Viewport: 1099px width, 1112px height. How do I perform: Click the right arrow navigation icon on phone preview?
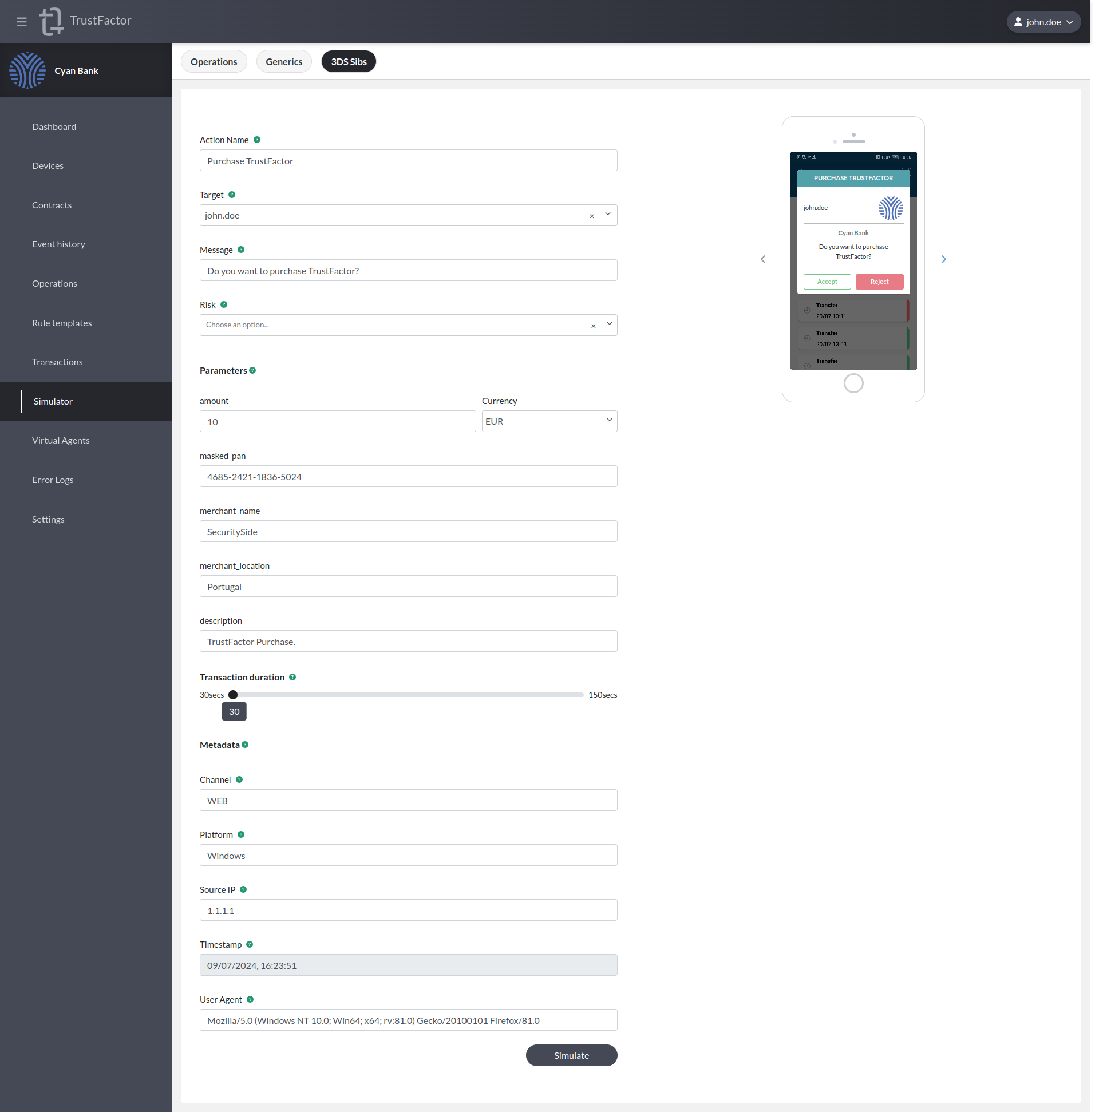pyautogui.click(x=943, y=260)
